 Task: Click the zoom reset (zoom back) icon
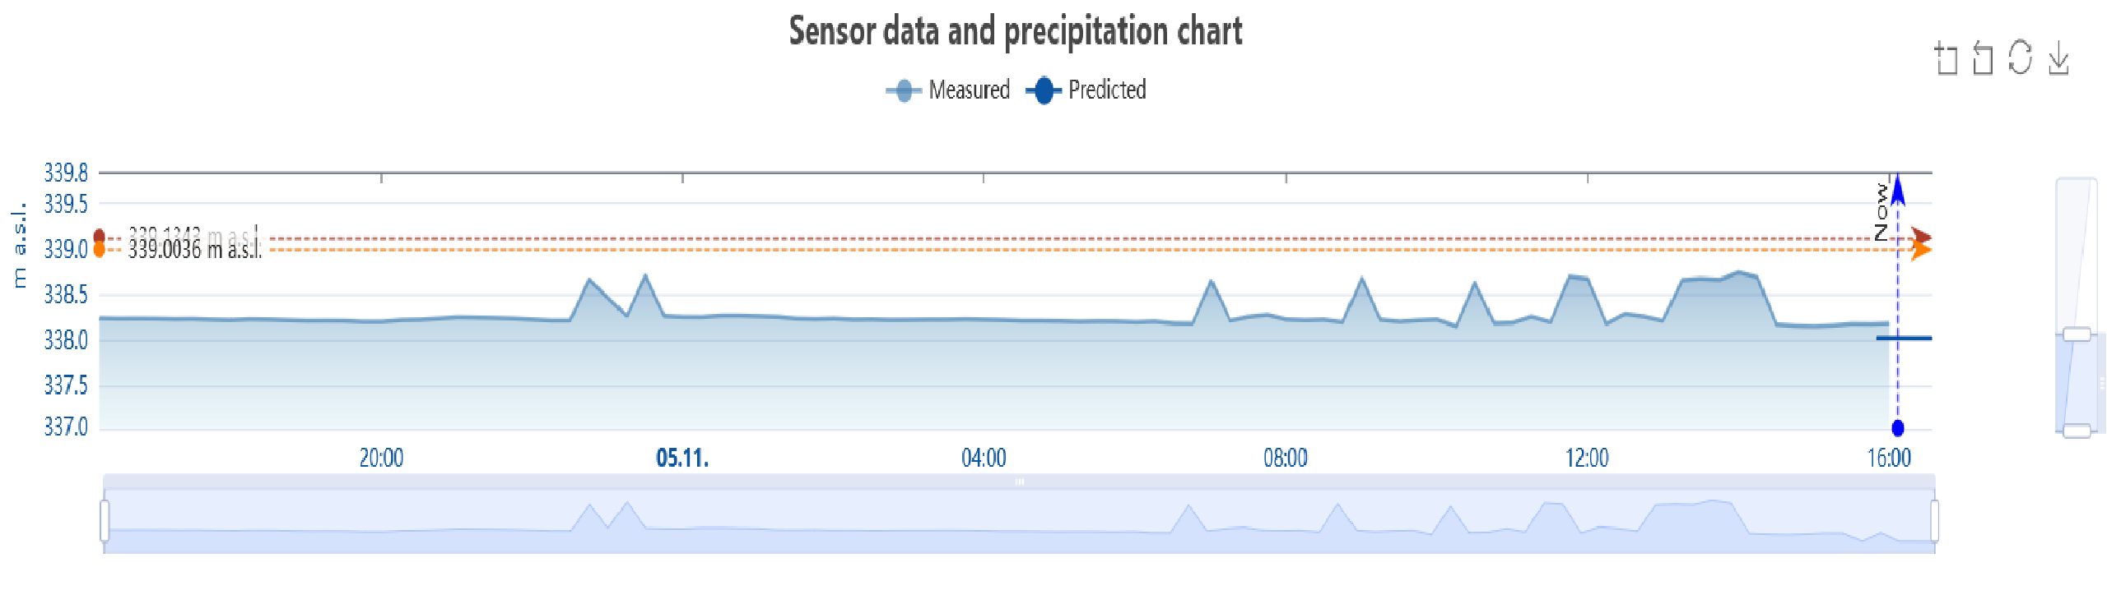(x=1983, y=58)
